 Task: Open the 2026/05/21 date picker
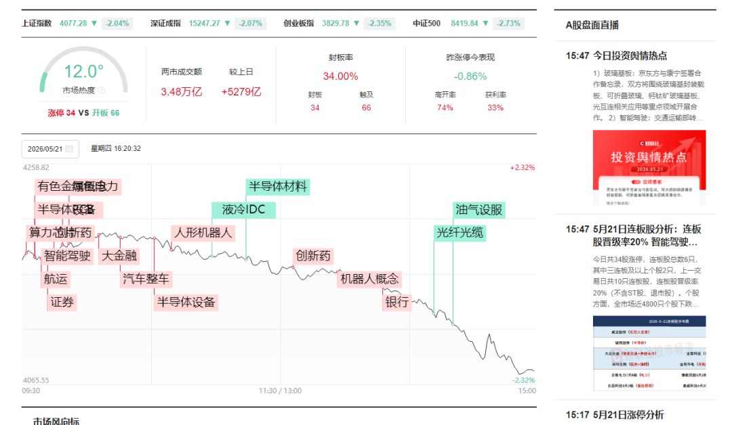pos(50,149)
